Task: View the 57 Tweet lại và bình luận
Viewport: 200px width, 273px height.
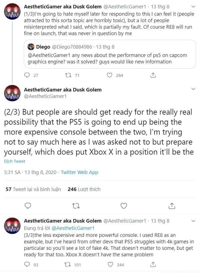Action: (x=33, y=189)
